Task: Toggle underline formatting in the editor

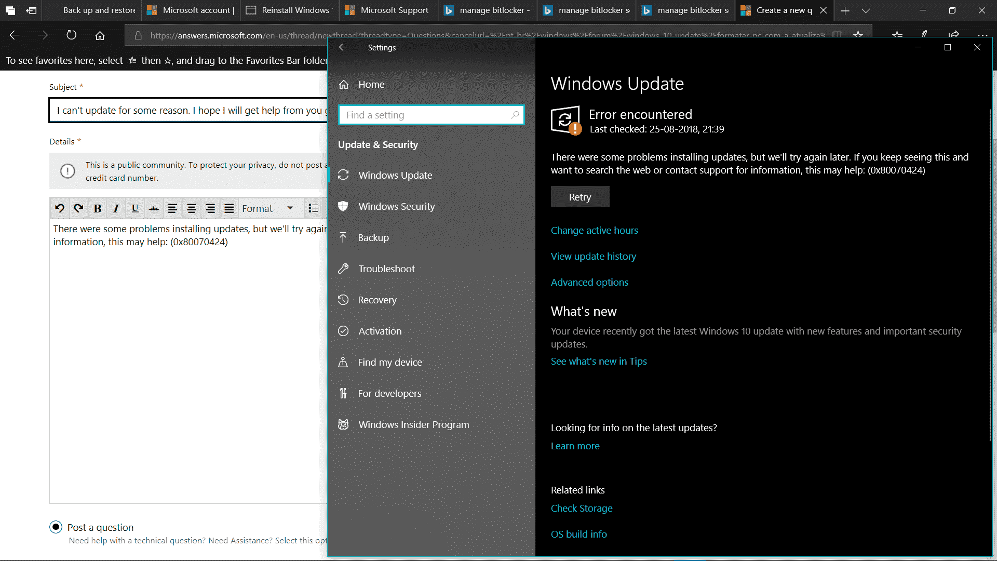Action: (135, 208)
